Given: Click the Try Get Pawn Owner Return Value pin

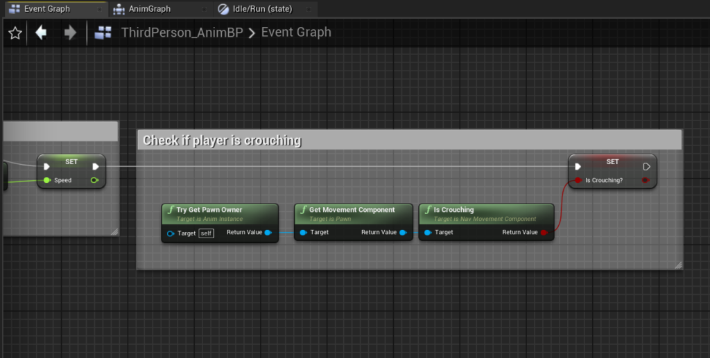Looking at the screenshot, I should [268, 233].
